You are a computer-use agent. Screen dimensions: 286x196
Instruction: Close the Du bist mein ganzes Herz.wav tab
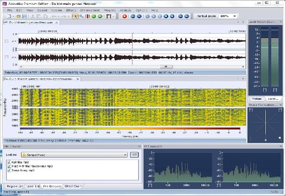click(57, 22)
